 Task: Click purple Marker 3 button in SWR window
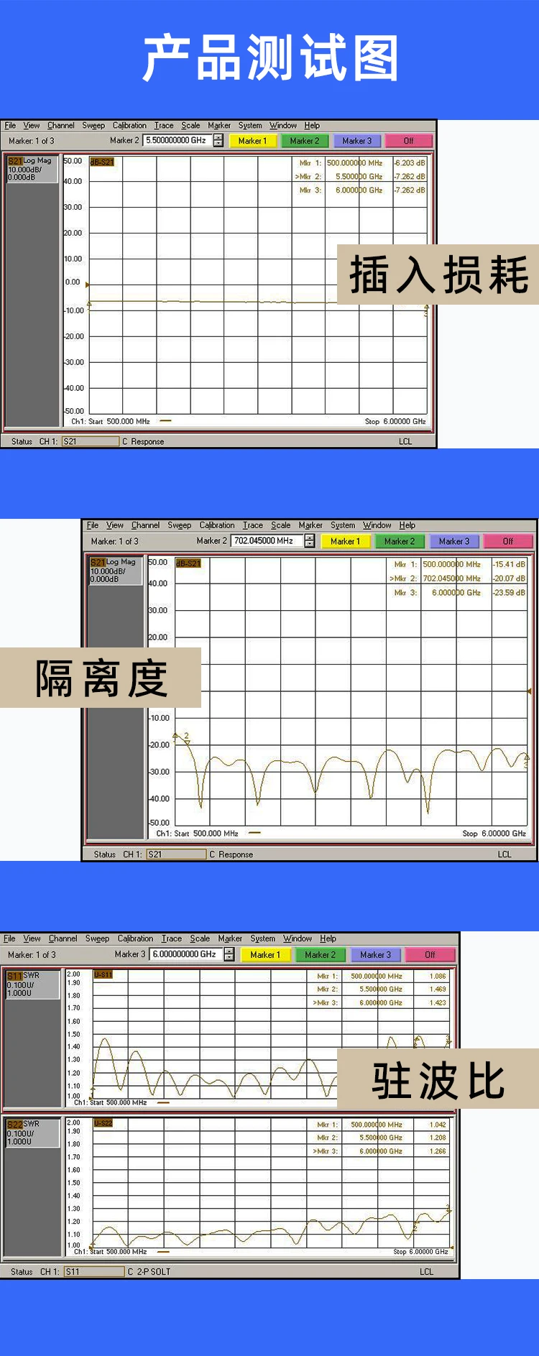pyautogui.click(x=376, y=955)
